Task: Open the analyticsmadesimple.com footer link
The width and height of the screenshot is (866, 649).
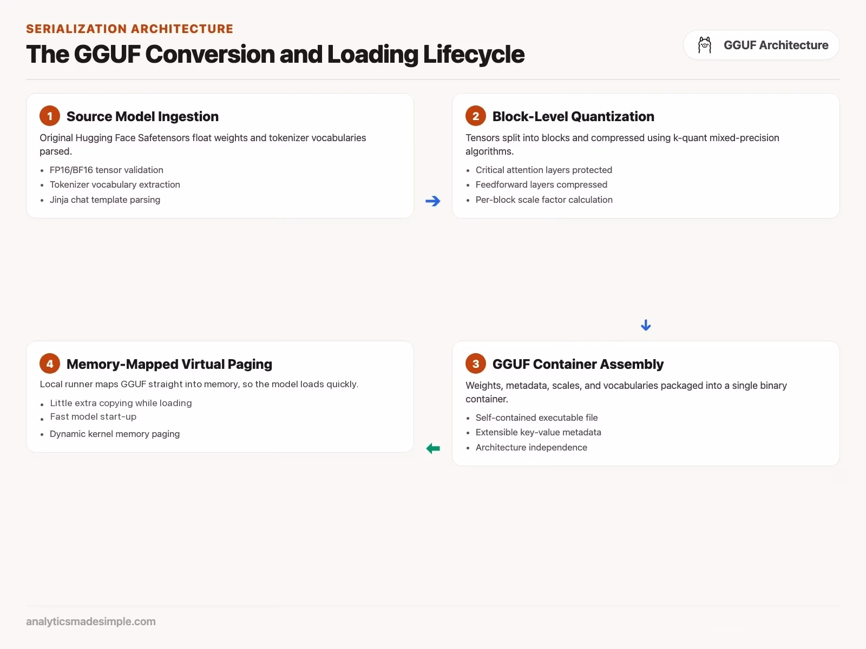Action: tap(91, 621)
